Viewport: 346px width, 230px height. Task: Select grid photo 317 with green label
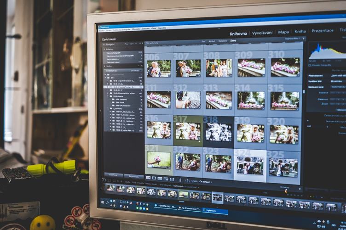pos(188,131)
